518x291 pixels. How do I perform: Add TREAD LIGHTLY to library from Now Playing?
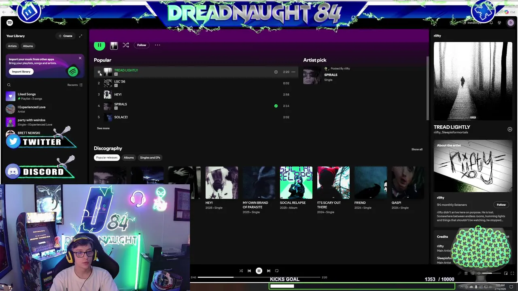(510, 129)
